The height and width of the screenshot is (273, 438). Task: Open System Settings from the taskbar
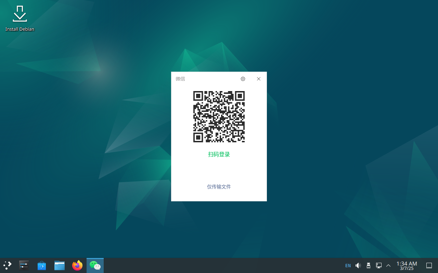pyautogui.click(x=24, y=265)
